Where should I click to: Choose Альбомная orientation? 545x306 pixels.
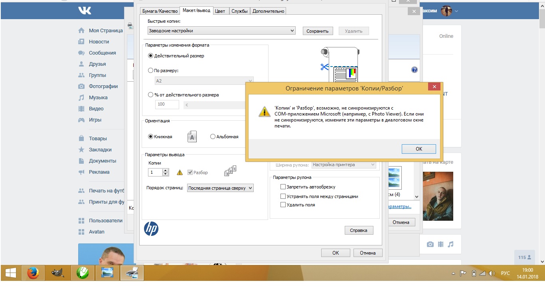(213, 137)
